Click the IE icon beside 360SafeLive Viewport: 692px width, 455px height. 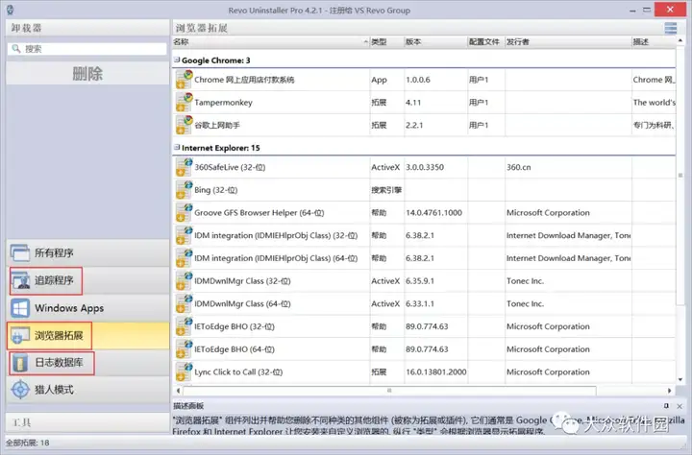[184, 167]
